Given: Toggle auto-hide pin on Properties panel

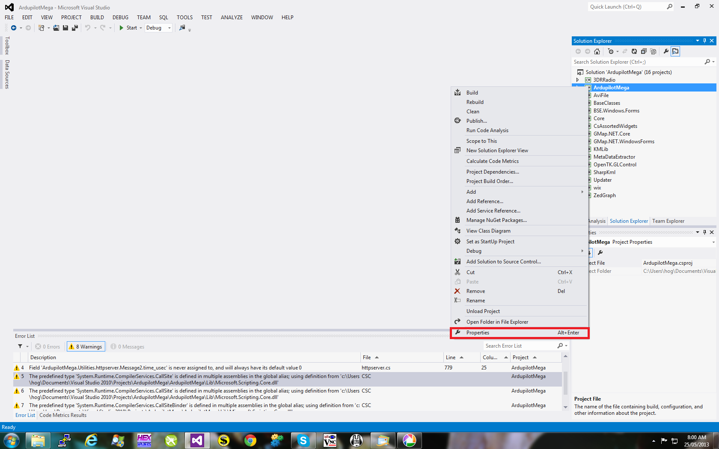Looking at the screenshot, I should point(705,232).
